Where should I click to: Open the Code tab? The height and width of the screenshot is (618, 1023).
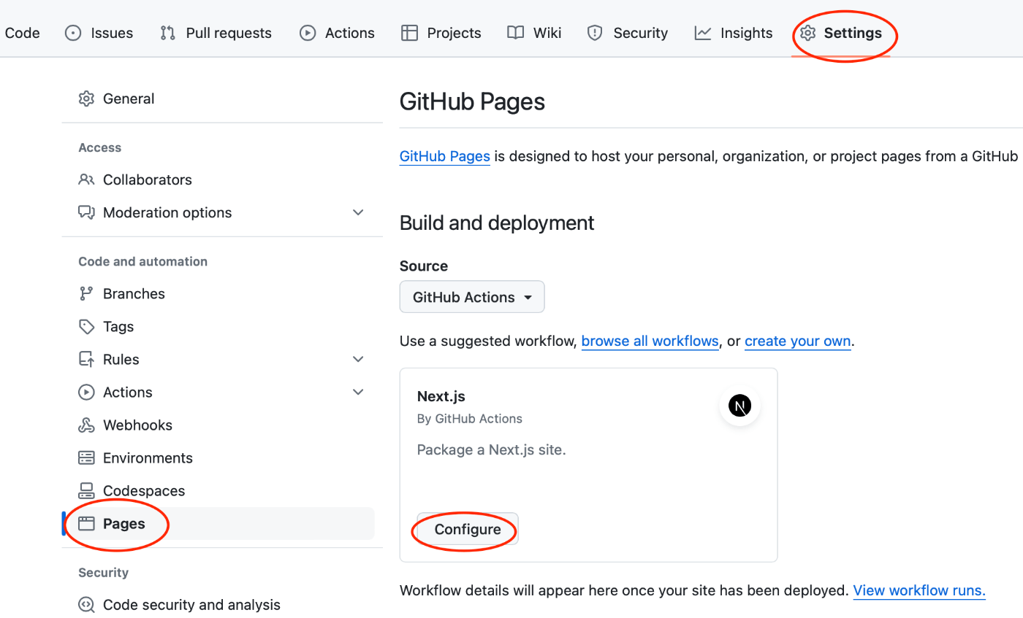pos(22,33)
